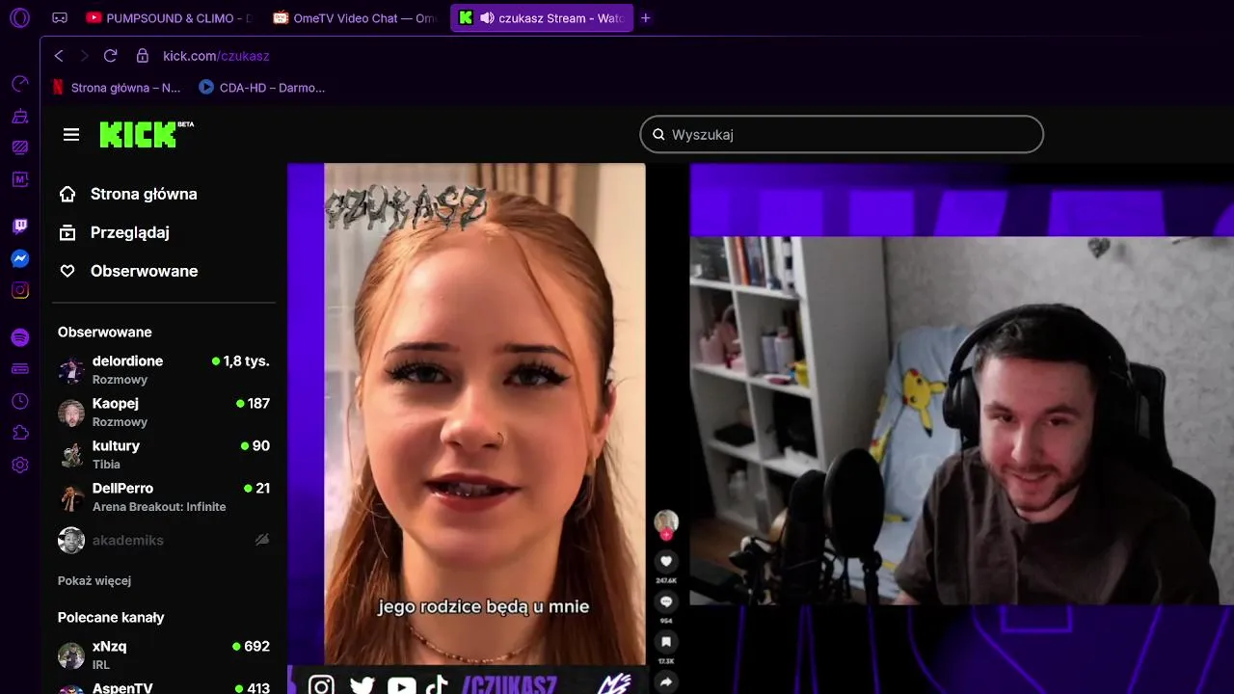
Task: Focus the Wyszukaj search field
Action: coord(842,134)
